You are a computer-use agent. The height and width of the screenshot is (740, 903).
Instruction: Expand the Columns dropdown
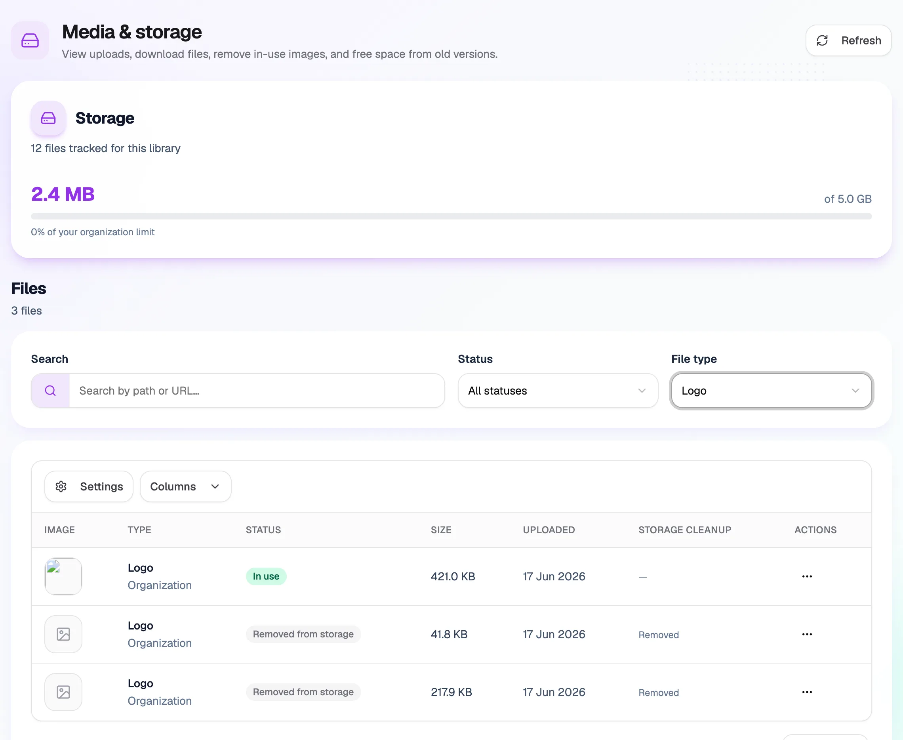(x=185, y=486)
